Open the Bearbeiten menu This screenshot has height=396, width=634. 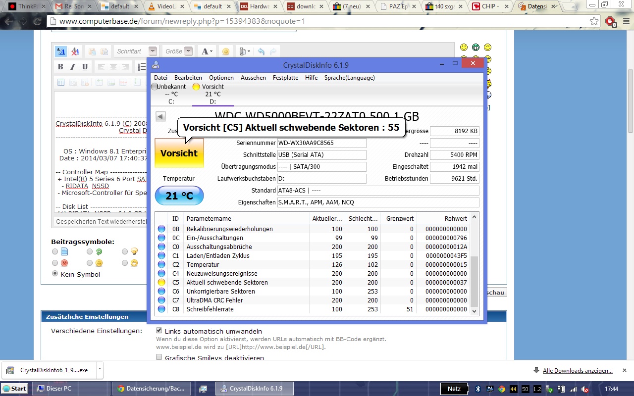click(x=188, y=78)
